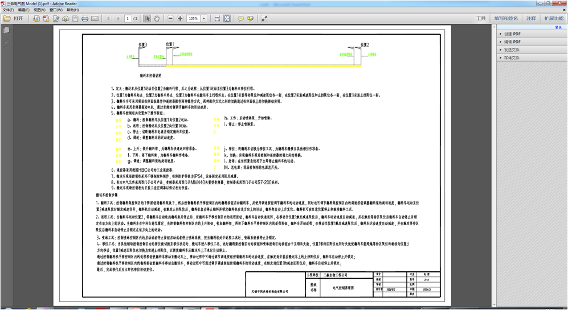Open the 文件(F) menu
The image size is (568, 310).
click(8, 10)
